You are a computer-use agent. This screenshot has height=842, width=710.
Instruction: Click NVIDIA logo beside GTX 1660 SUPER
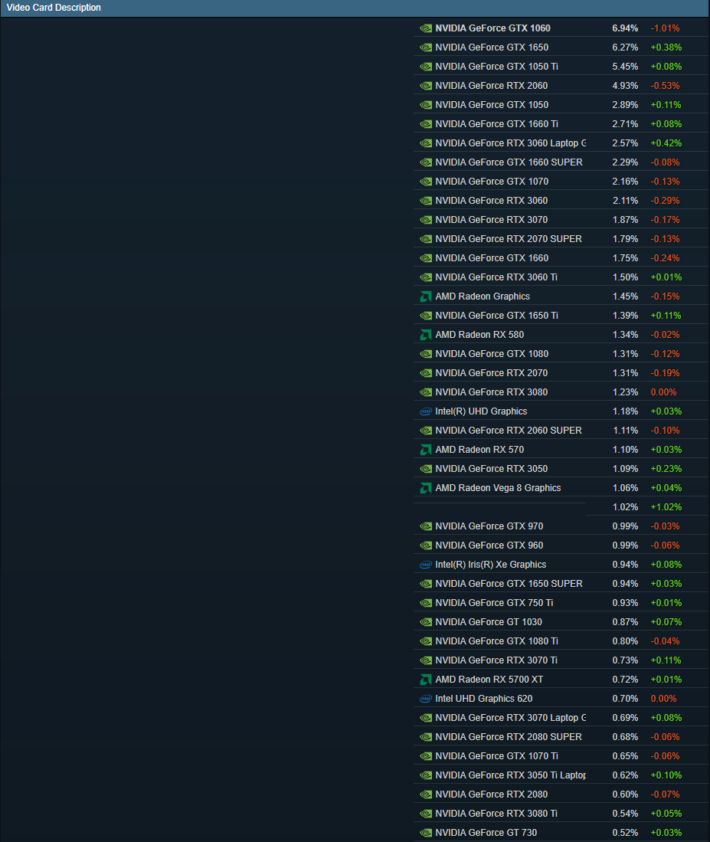426,162
